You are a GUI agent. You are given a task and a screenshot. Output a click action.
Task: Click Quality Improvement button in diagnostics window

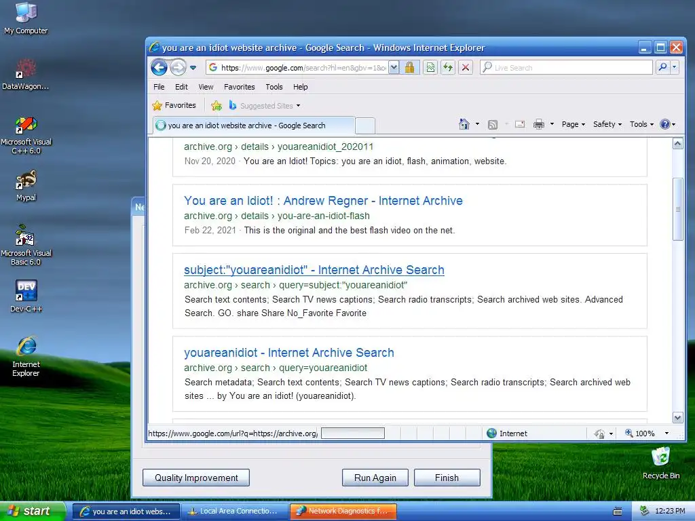196,478
